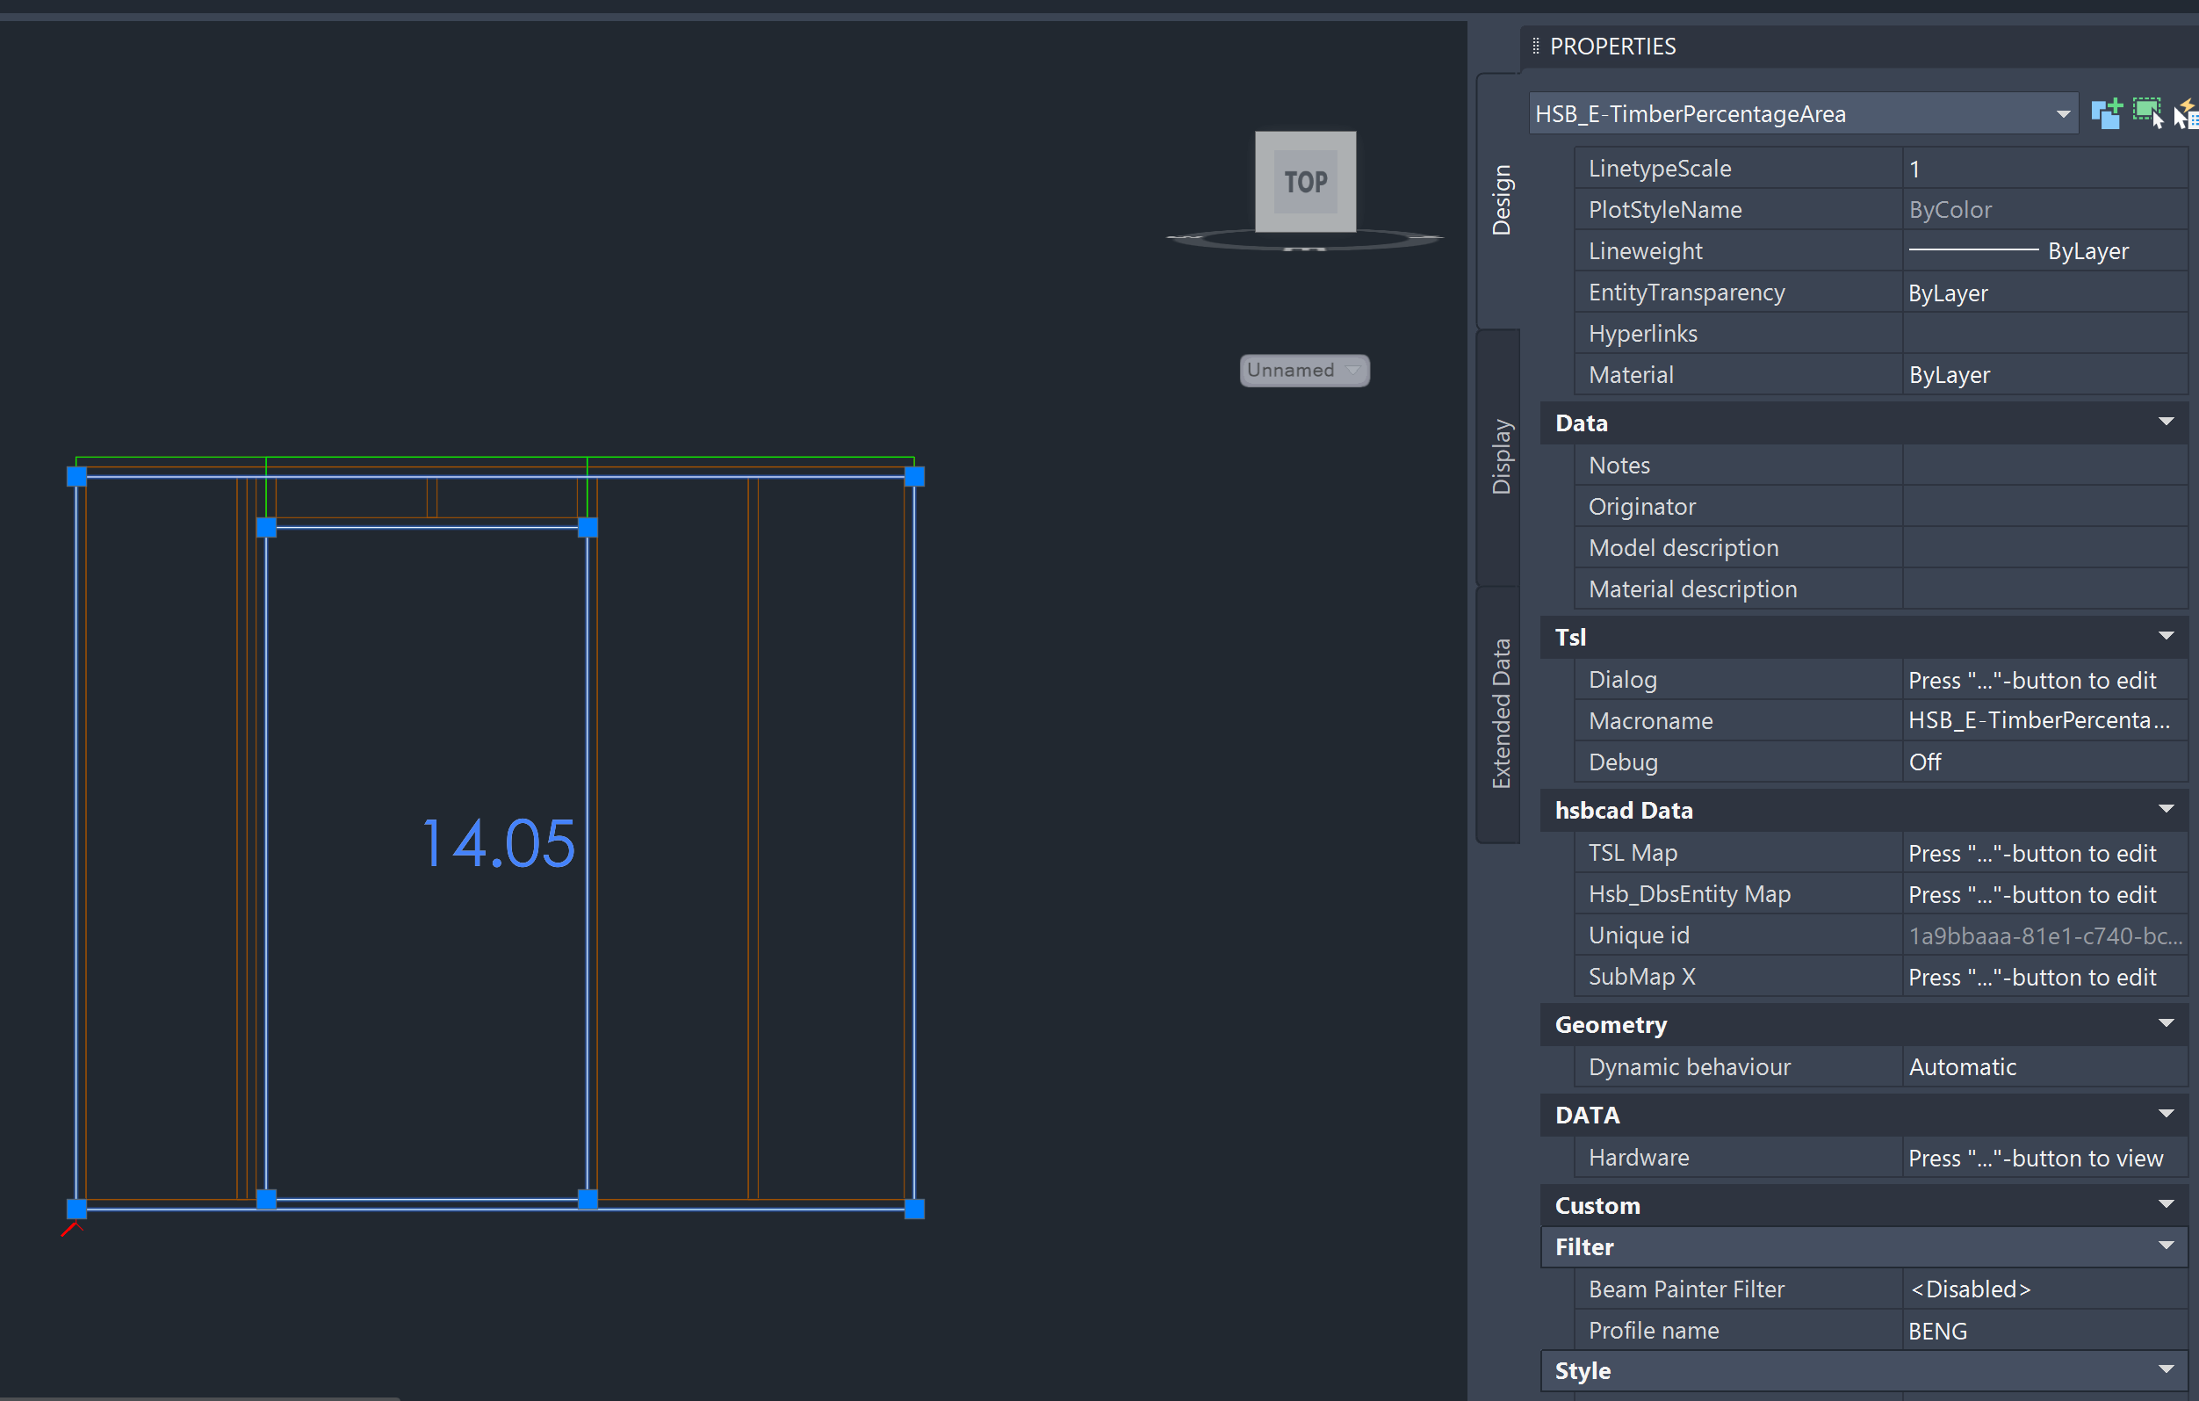The image size is (2199, 1401).
Task: Click the PROPERTIES palette drag handle
Action: [x=1536, y=46]
